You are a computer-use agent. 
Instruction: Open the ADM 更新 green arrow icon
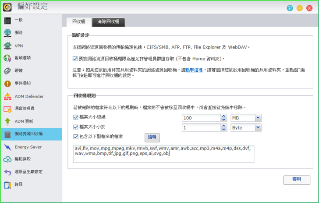click(7, 121)
